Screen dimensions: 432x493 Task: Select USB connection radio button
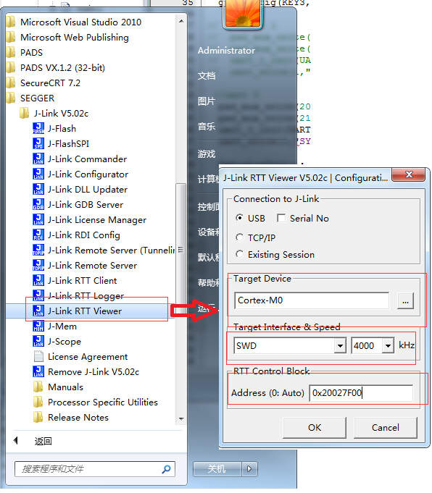[x=239, y=218]
